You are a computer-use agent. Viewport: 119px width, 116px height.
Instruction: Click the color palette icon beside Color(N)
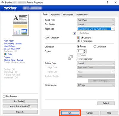click(x=78, y=38)
